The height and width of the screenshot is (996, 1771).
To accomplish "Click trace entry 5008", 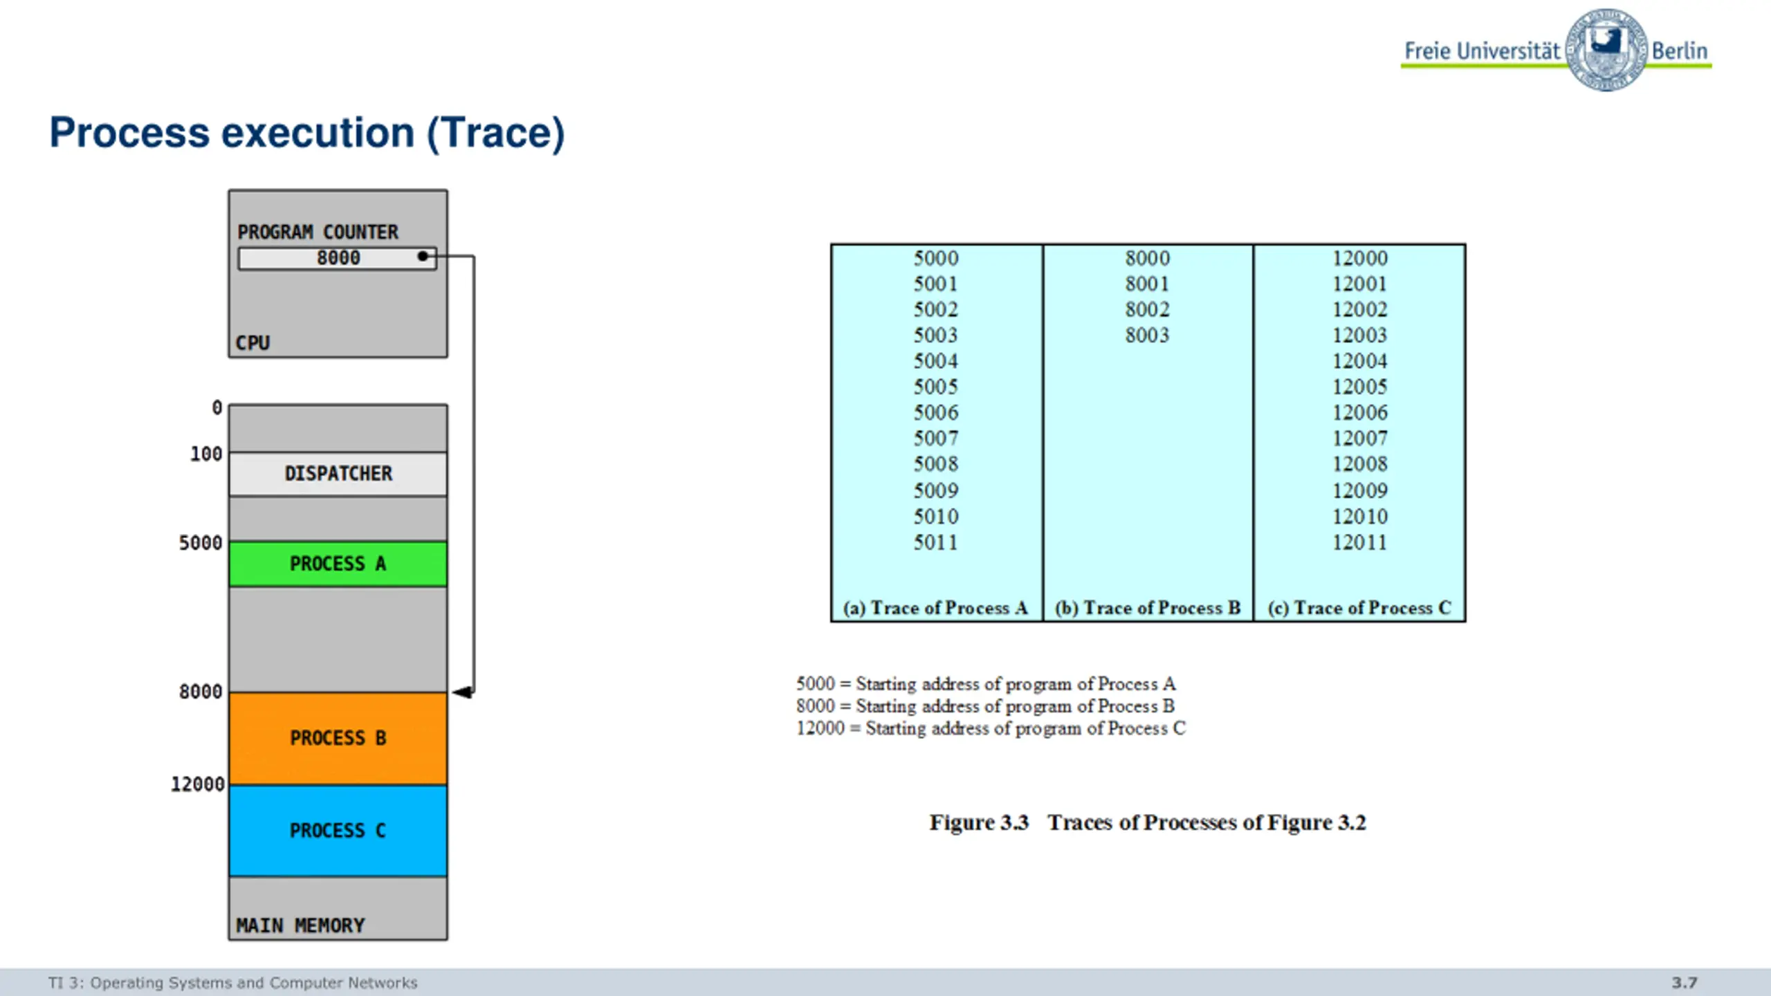I will click(936, 464).
